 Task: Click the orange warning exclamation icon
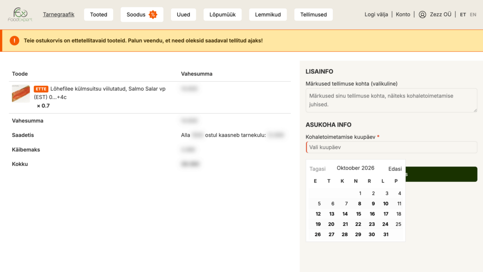pos(14,40)
